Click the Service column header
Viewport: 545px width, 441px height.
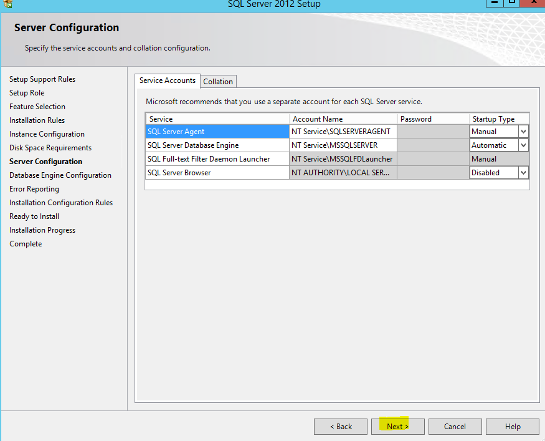217,119
